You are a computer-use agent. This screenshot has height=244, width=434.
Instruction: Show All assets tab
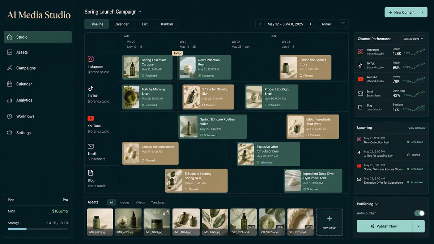click(112, 202)
